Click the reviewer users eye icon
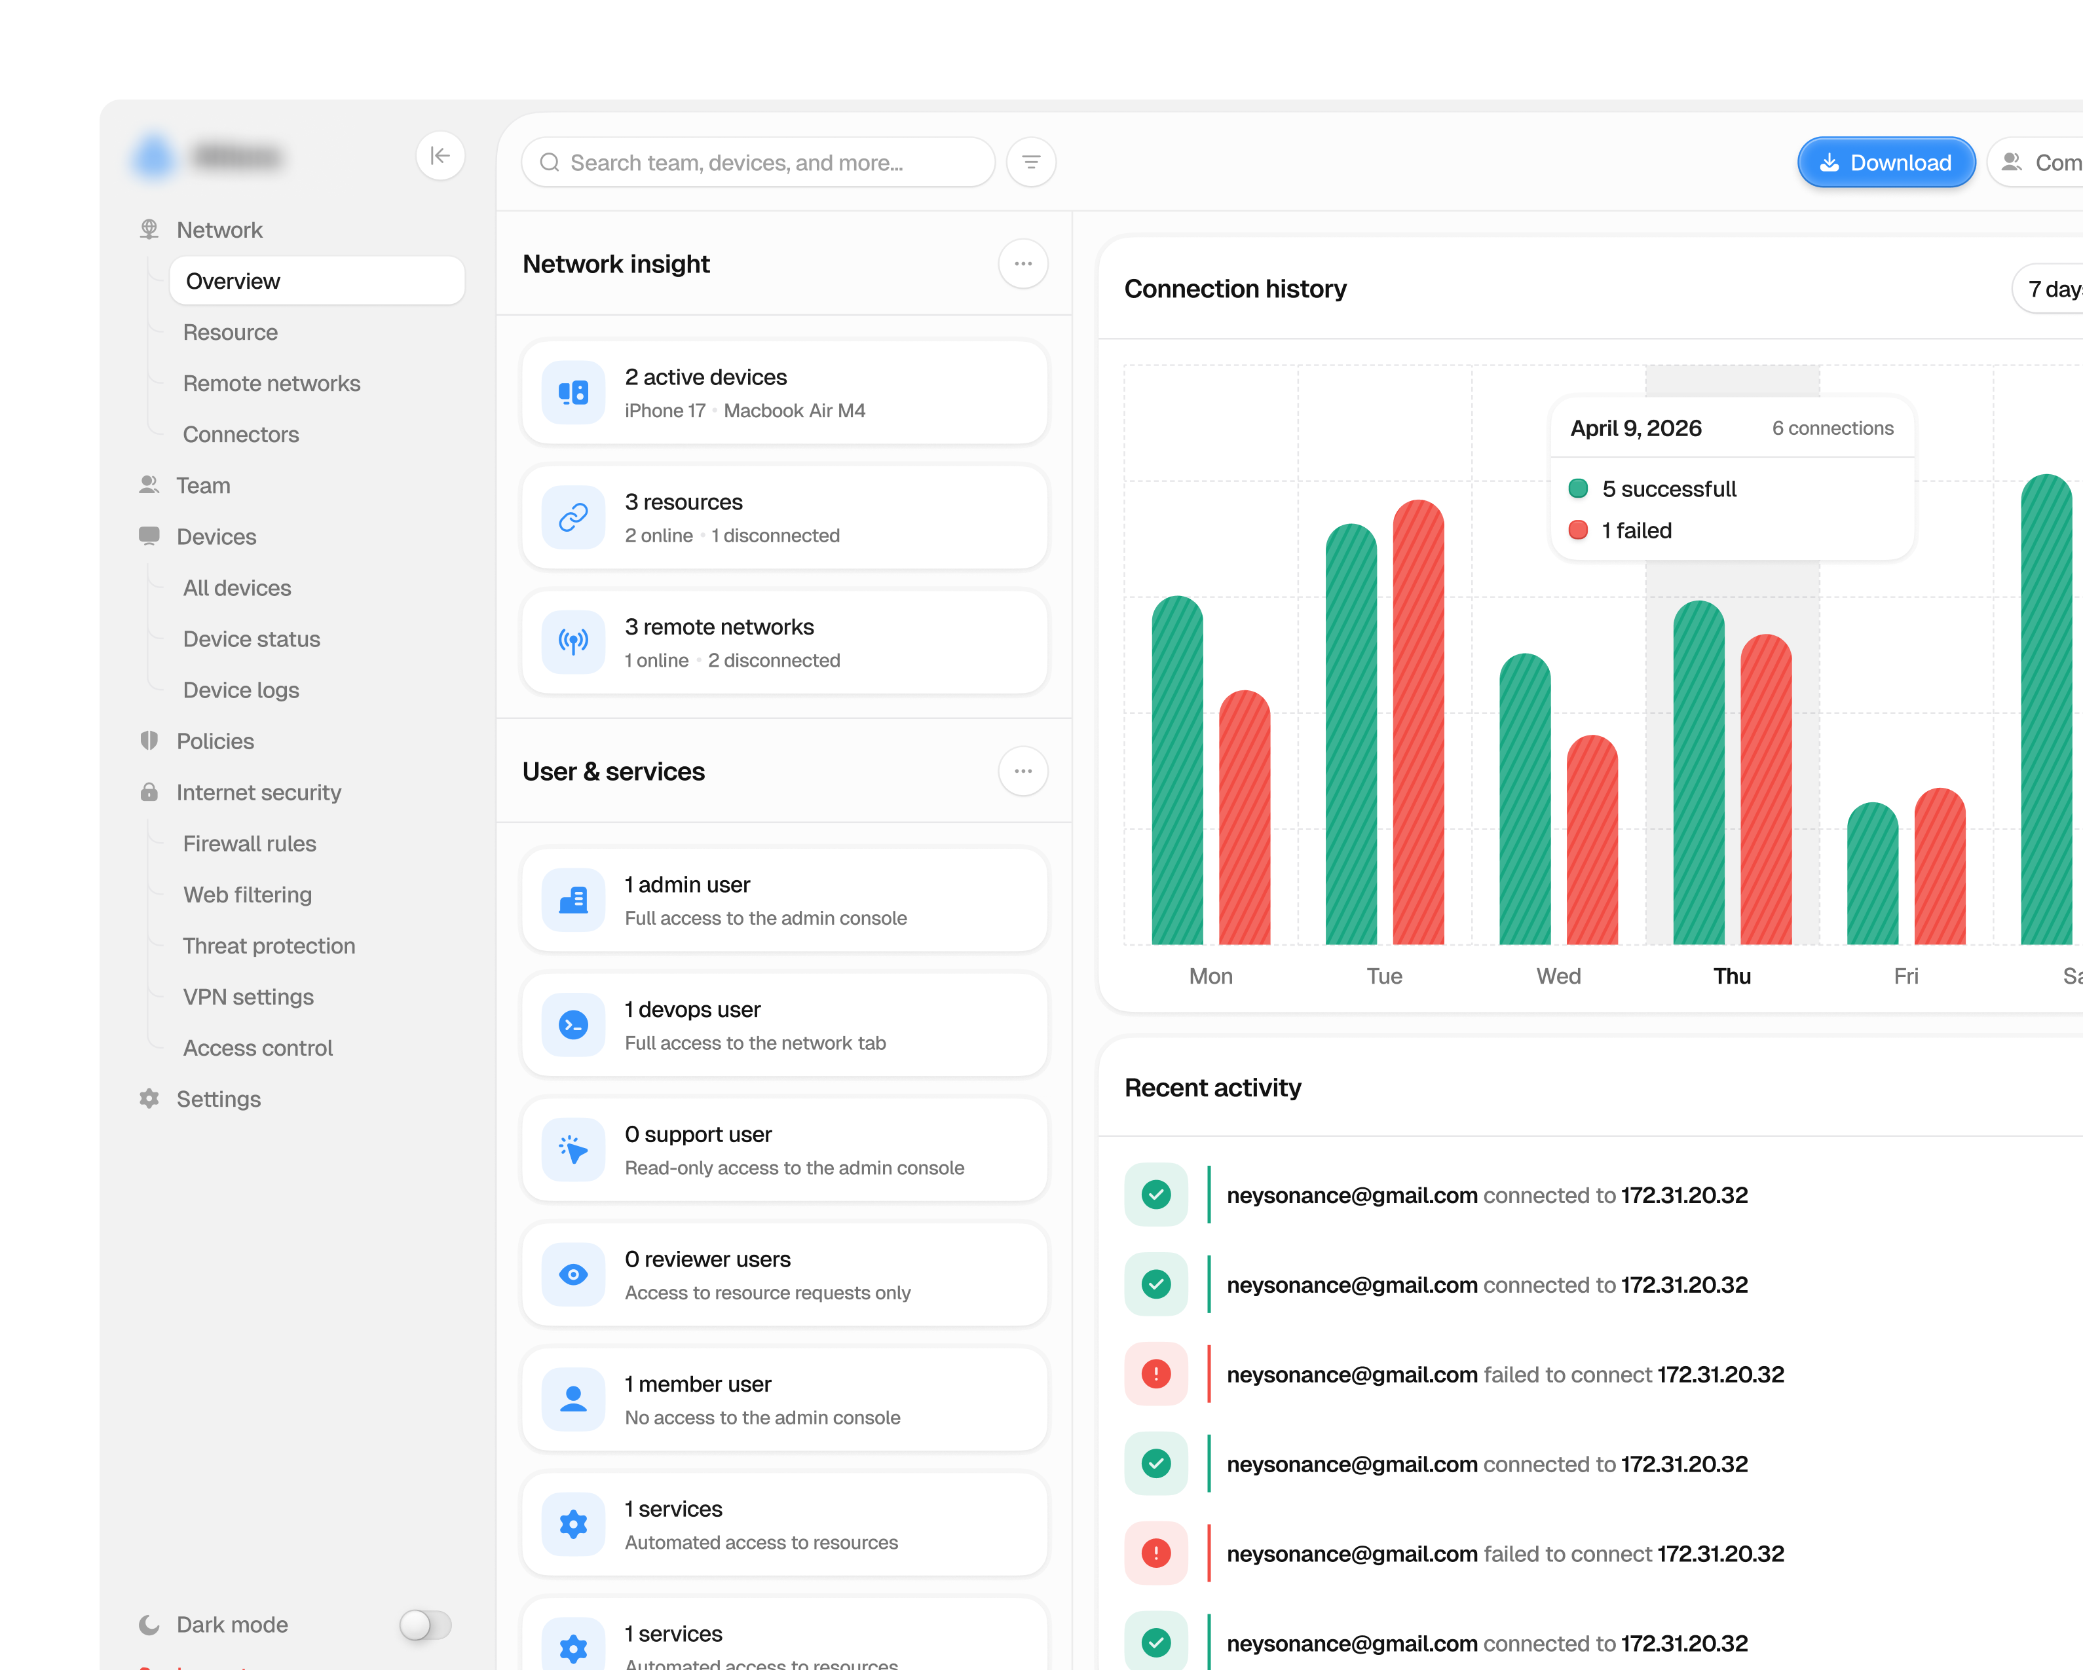The height and width of the screenshot is (1670, 2083). tap(573, 1274)
